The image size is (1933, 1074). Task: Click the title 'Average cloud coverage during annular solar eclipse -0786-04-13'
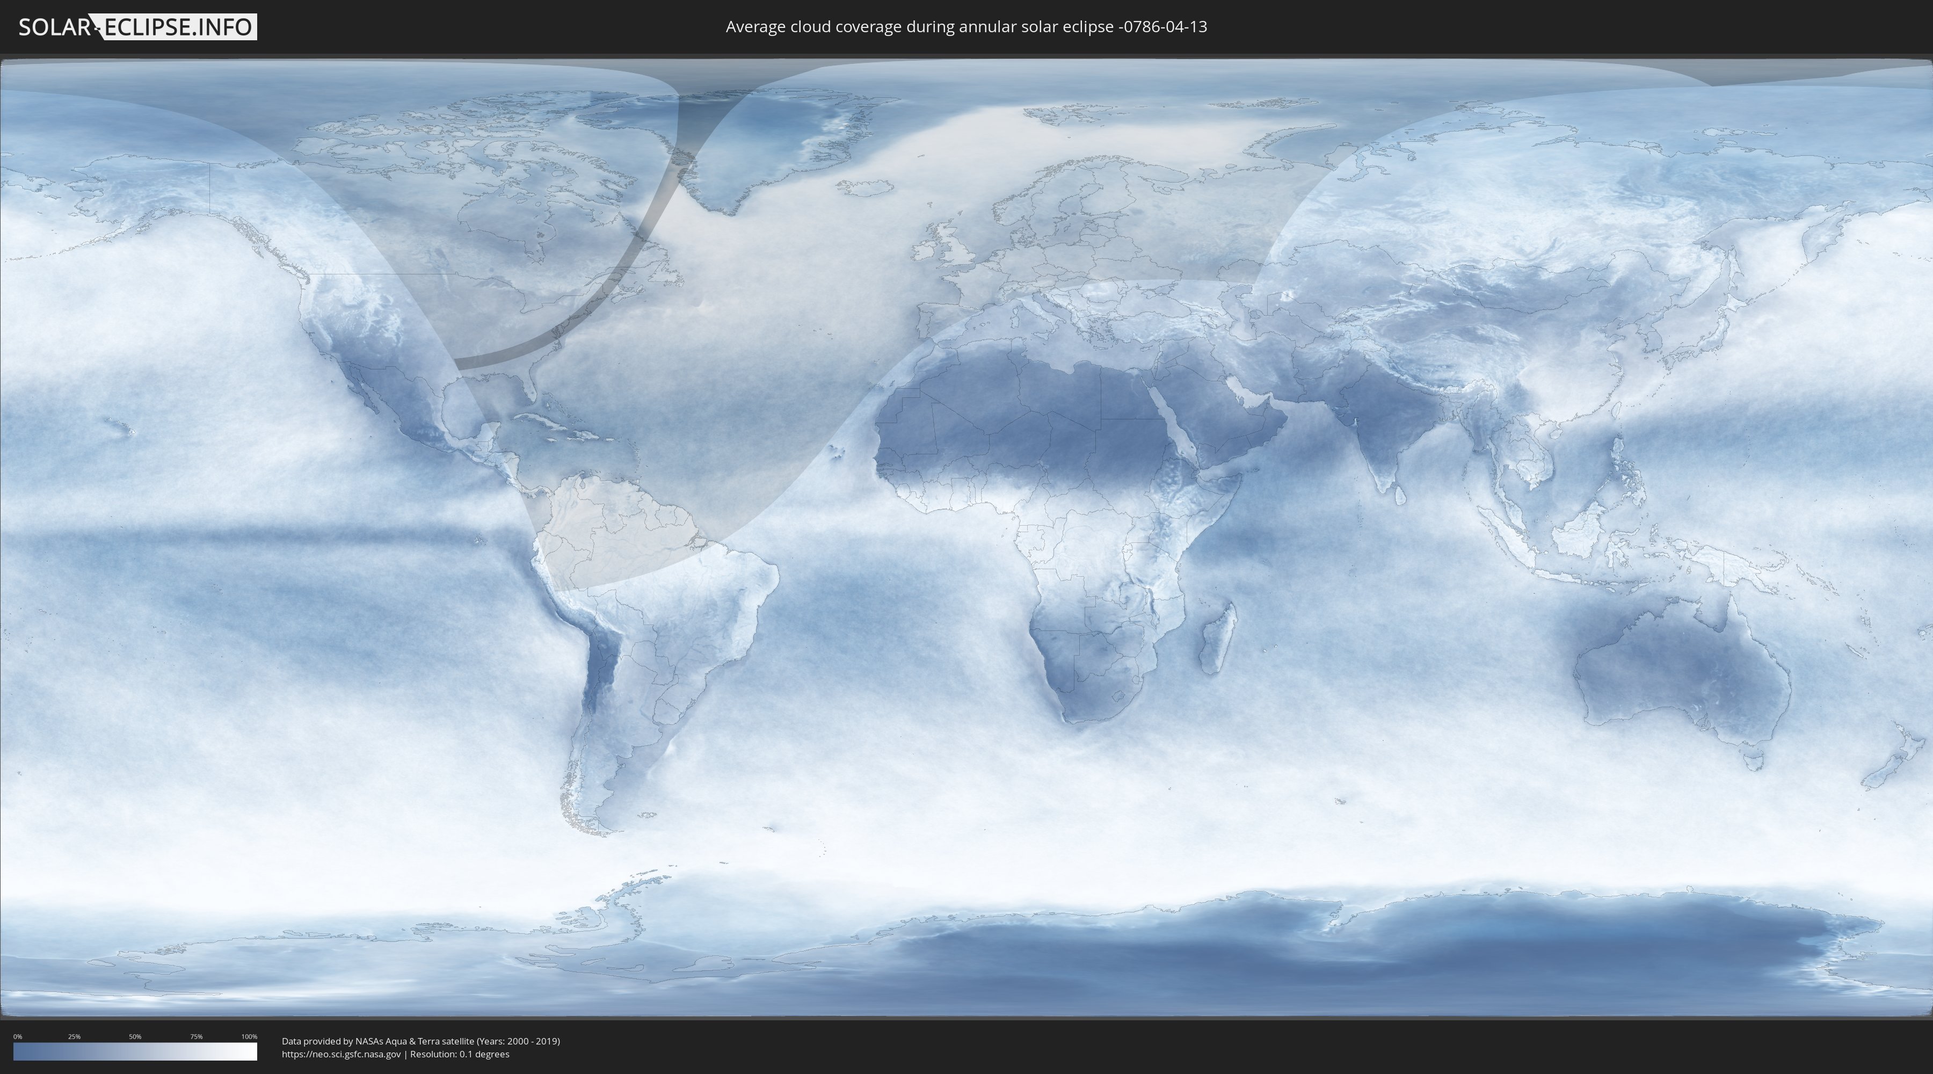click(966, 27)
